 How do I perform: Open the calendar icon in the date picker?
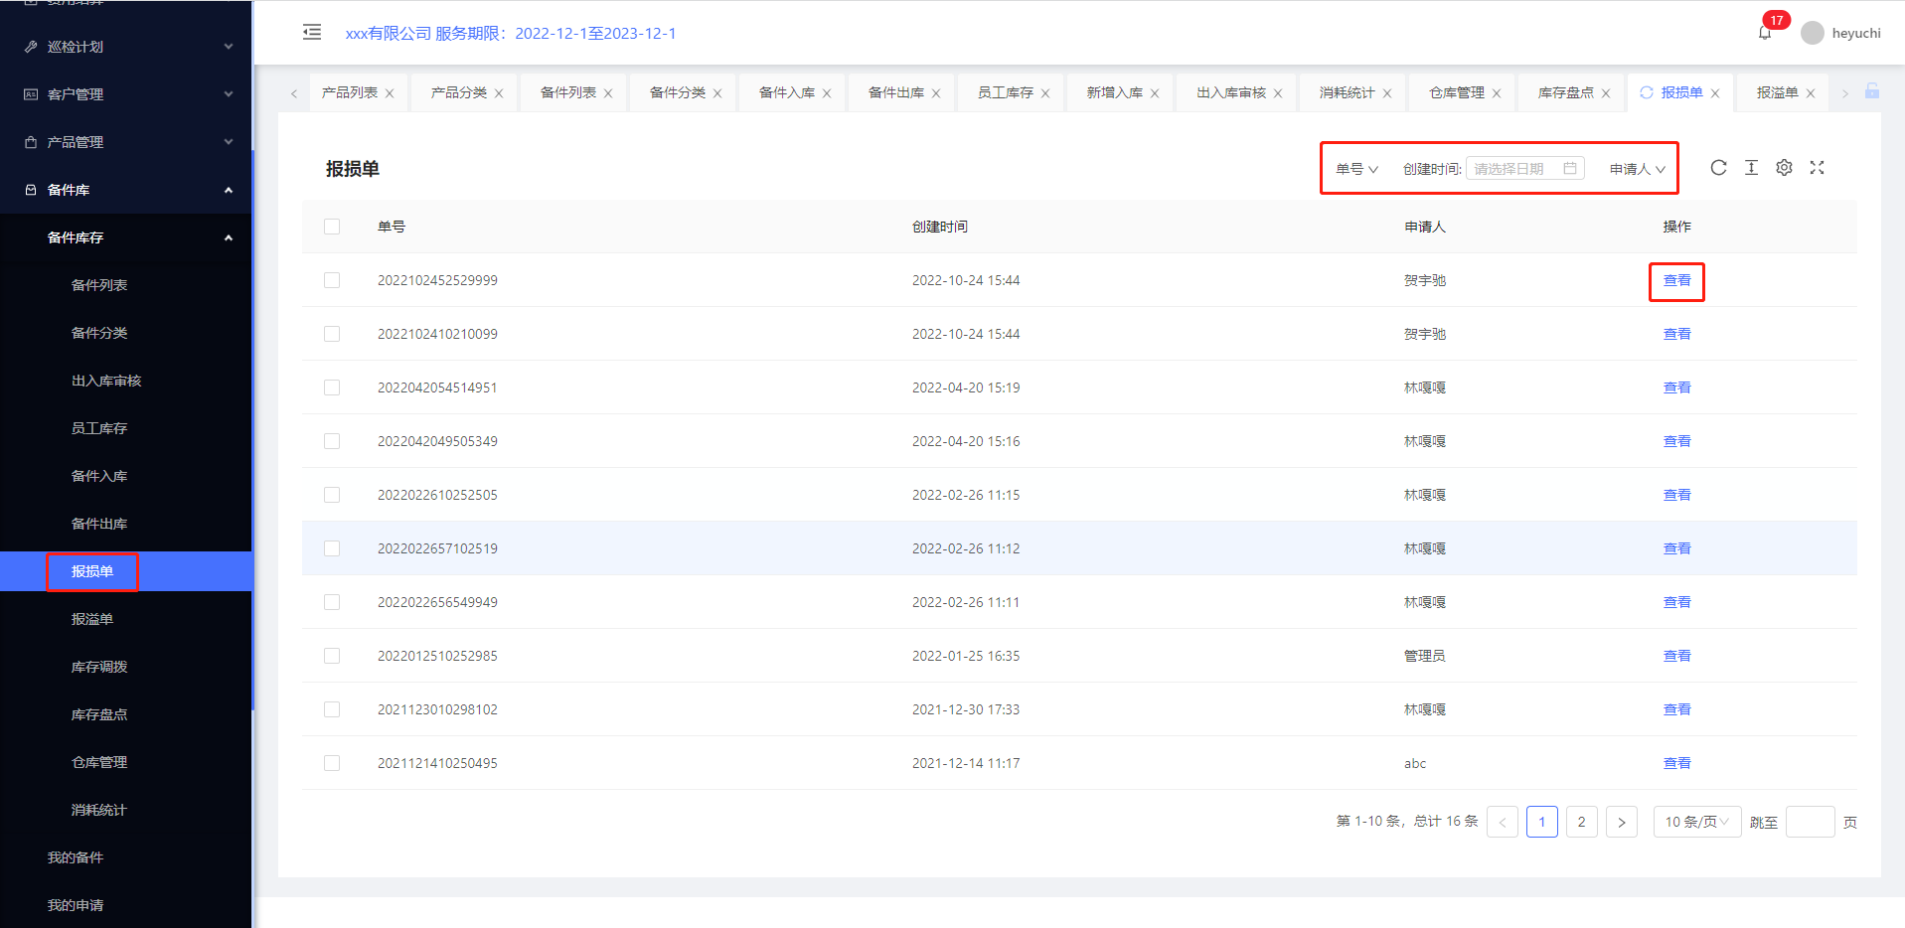click(x=1570, y=168)
